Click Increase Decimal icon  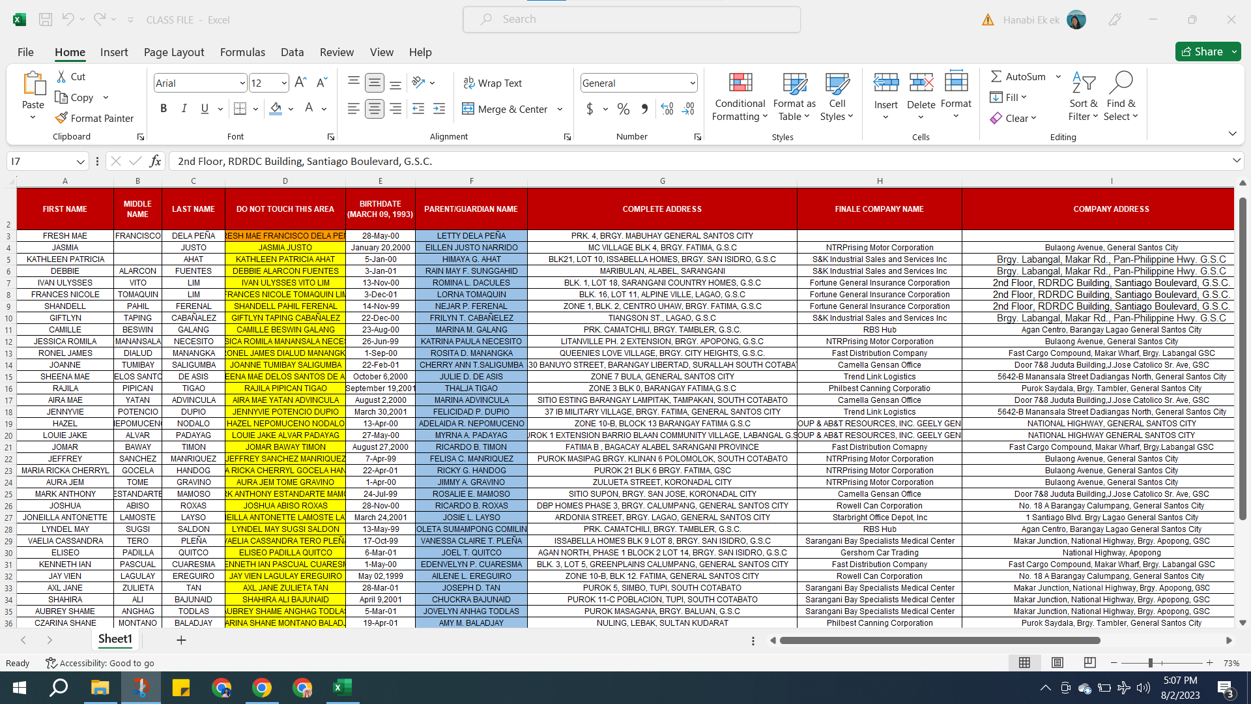click(x=667, y=109)
